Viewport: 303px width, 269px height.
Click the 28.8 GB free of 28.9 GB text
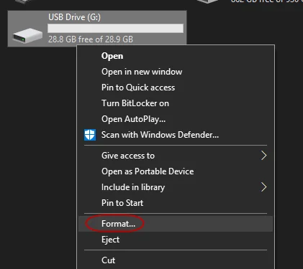tap(91, 39)
